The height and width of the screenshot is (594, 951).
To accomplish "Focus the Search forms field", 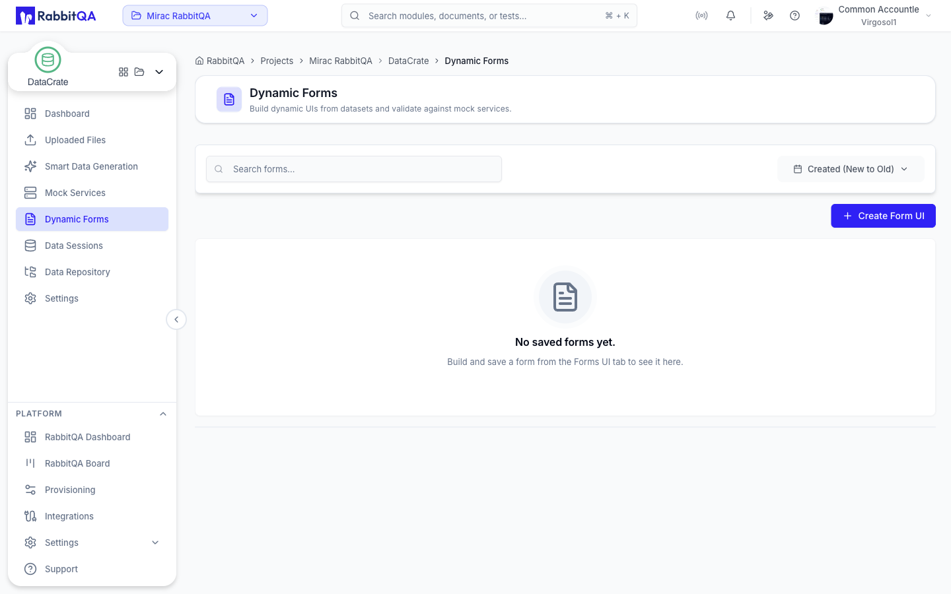I will coord(354,169).
